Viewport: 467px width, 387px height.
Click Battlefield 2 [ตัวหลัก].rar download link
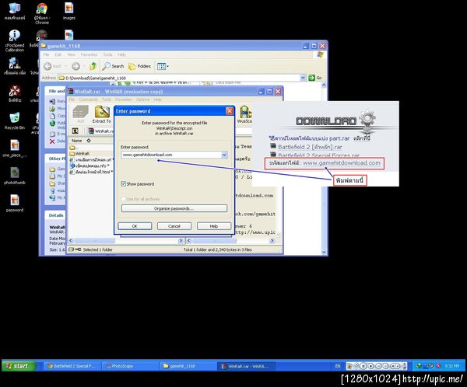point(310,147)
